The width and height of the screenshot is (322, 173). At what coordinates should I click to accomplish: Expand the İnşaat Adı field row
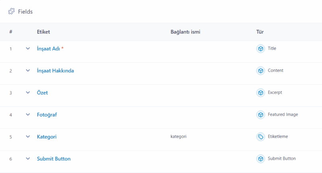(28, 49)
